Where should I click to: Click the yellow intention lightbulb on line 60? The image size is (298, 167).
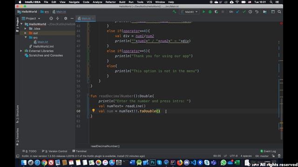point(93,110)
